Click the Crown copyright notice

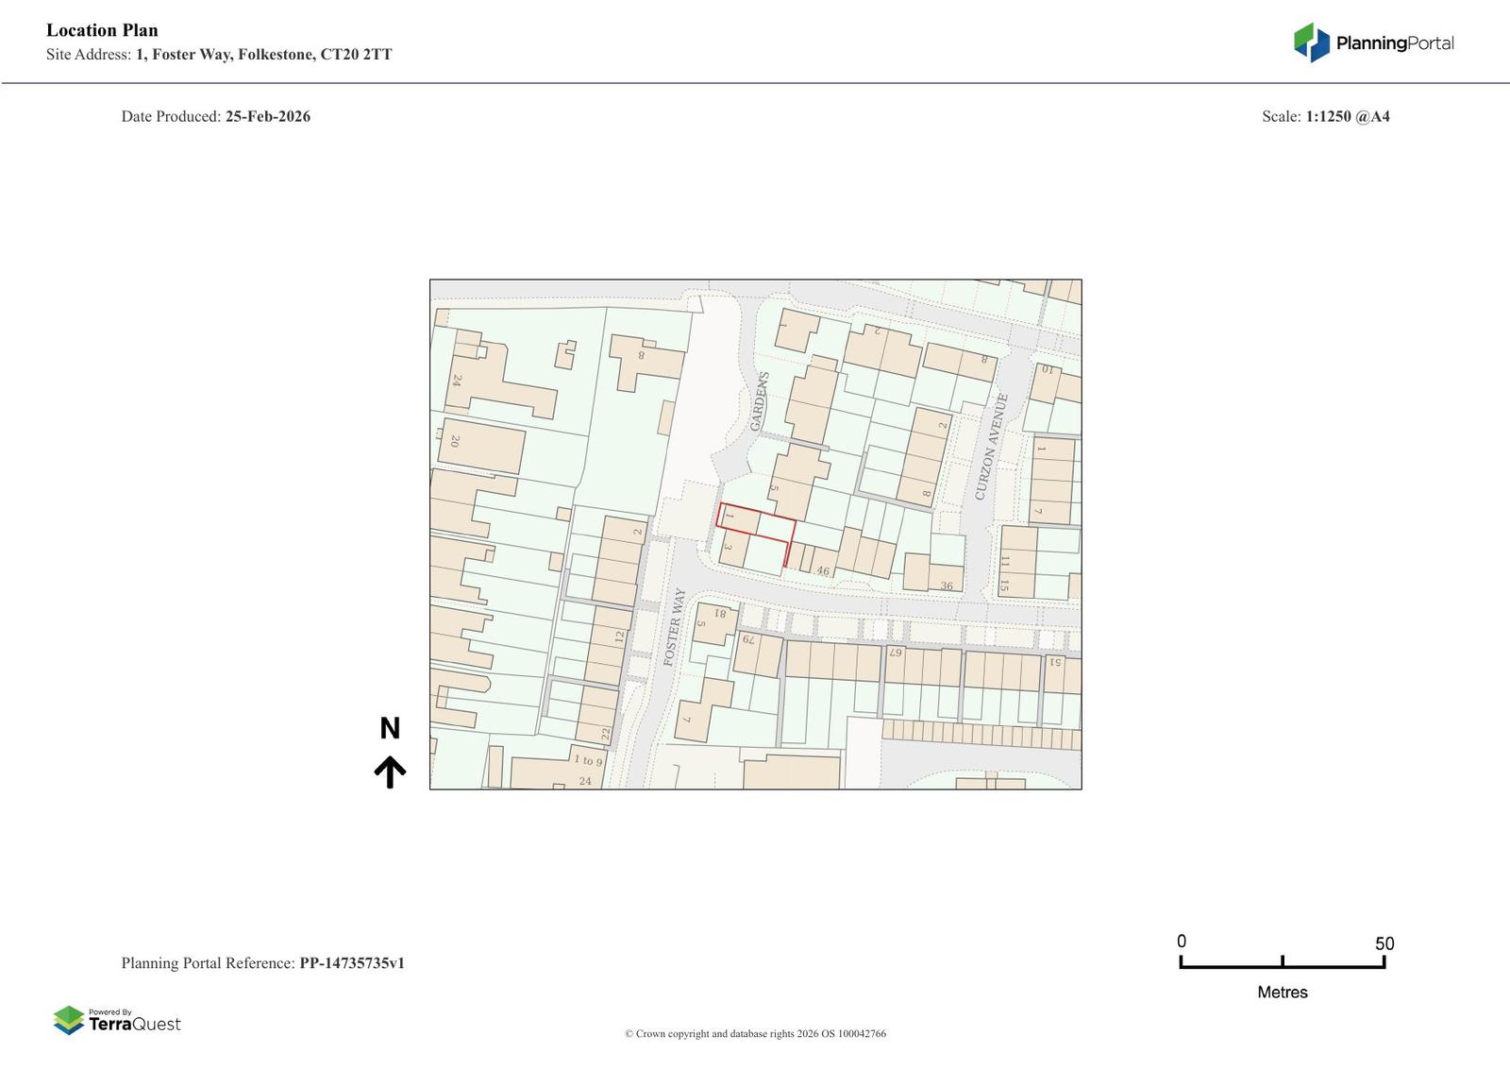point(755,1033)
